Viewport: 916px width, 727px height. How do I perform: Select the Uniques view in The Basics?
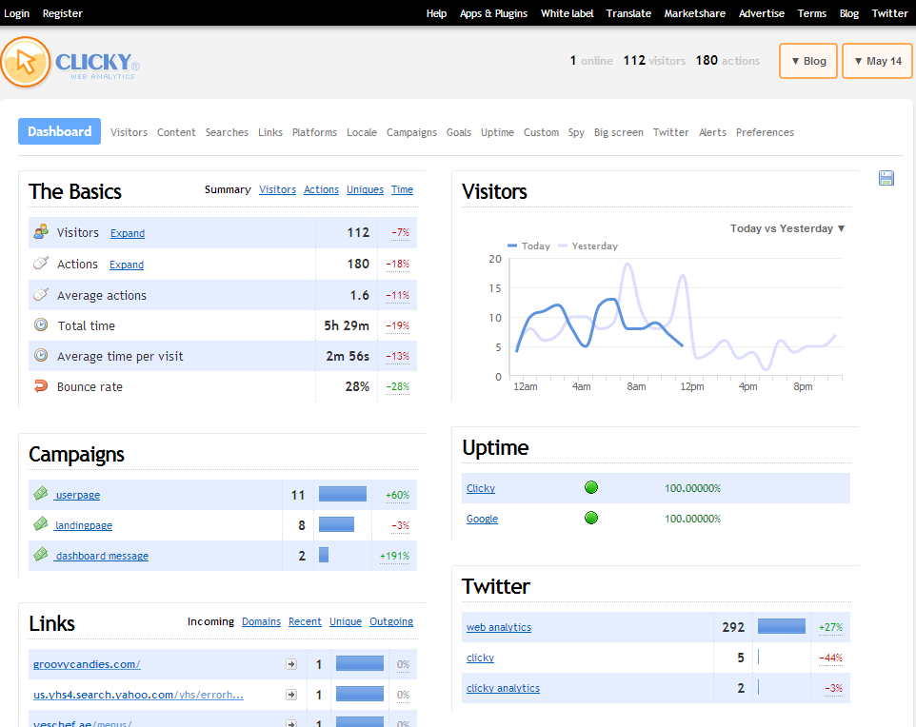click(x=365, y=189)
